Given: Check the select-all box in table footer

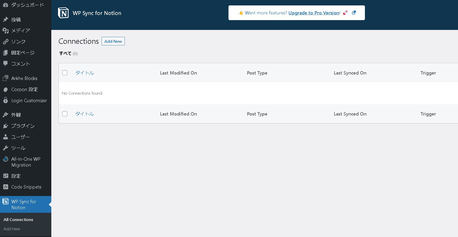Looking at the screenshot, I should pos(65,114).
